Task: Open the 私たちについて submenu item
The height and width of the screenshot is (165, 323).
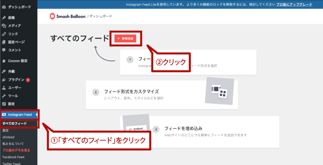Action: 13,144
